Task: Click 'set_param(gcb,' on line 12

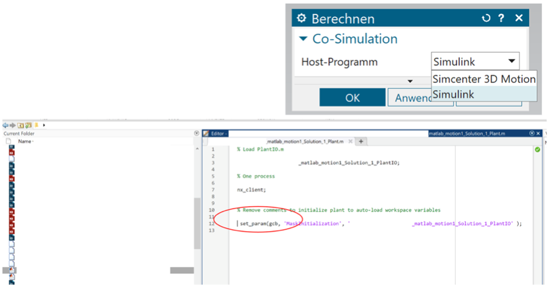Action: coord(260,224)
